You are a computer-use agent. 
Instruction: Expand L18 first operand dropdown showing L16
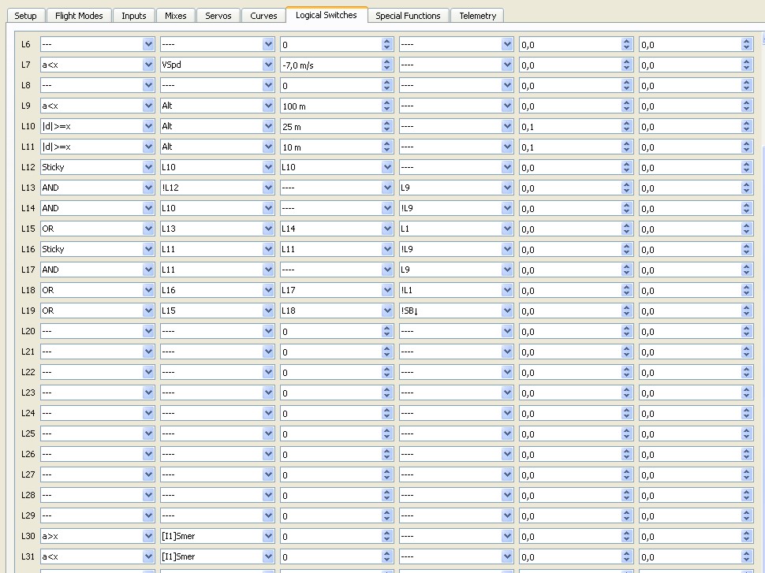coord(268,291)
